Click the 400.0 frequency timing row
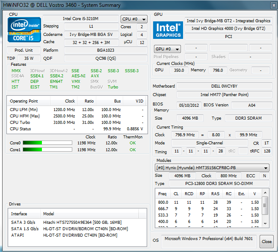Viewport: 278px width, 252px height. tap(208, 221)
